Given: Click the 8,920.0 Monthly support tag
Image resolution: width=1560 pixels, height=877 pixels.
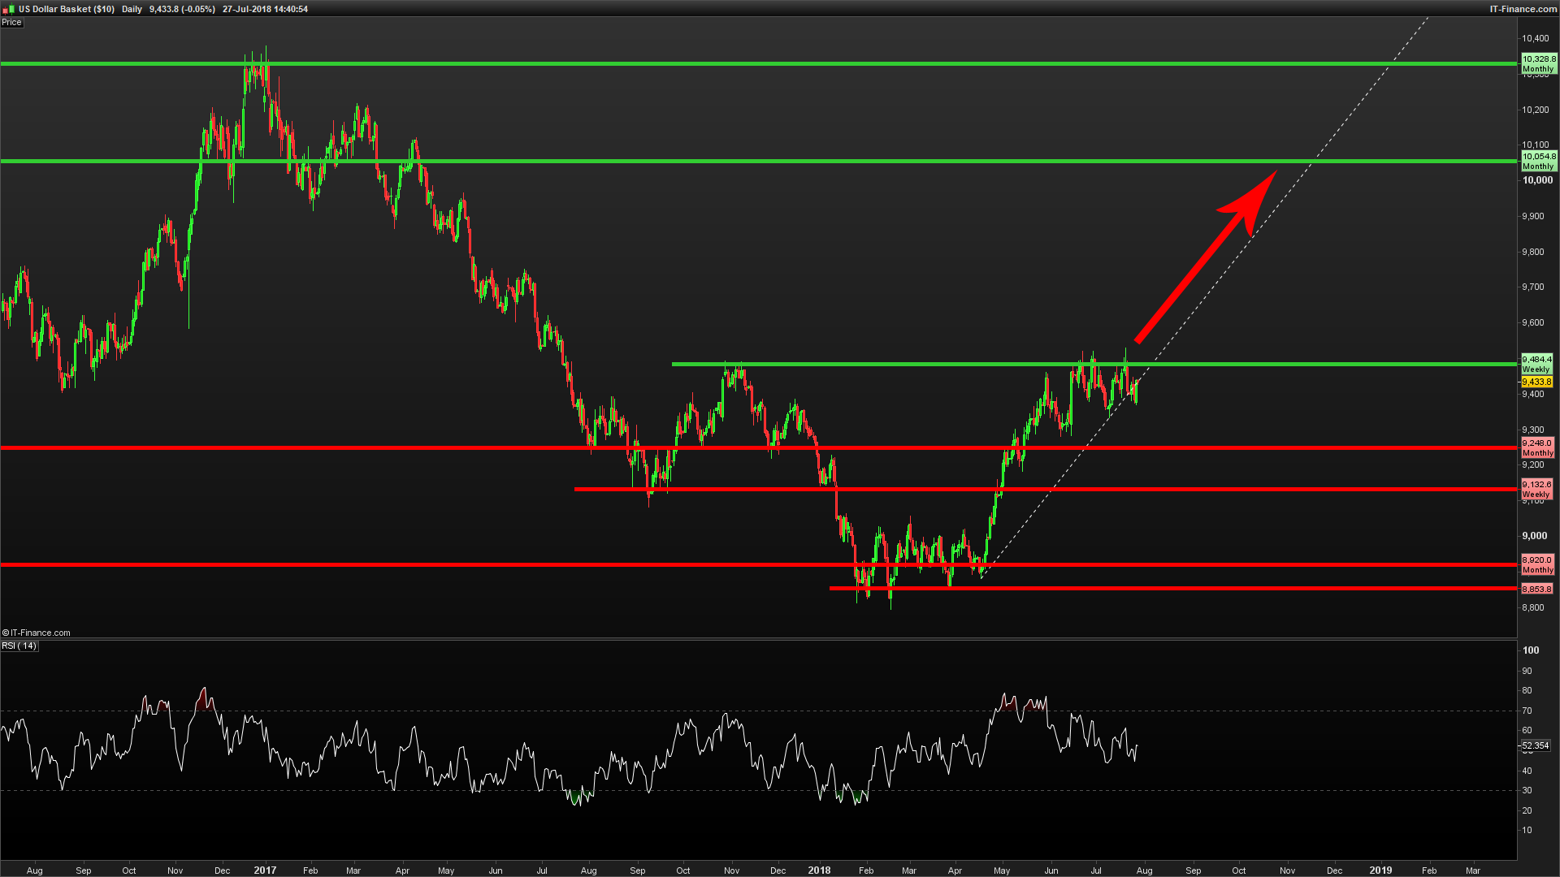Looking at the screenshot, I should (1537, 564).
